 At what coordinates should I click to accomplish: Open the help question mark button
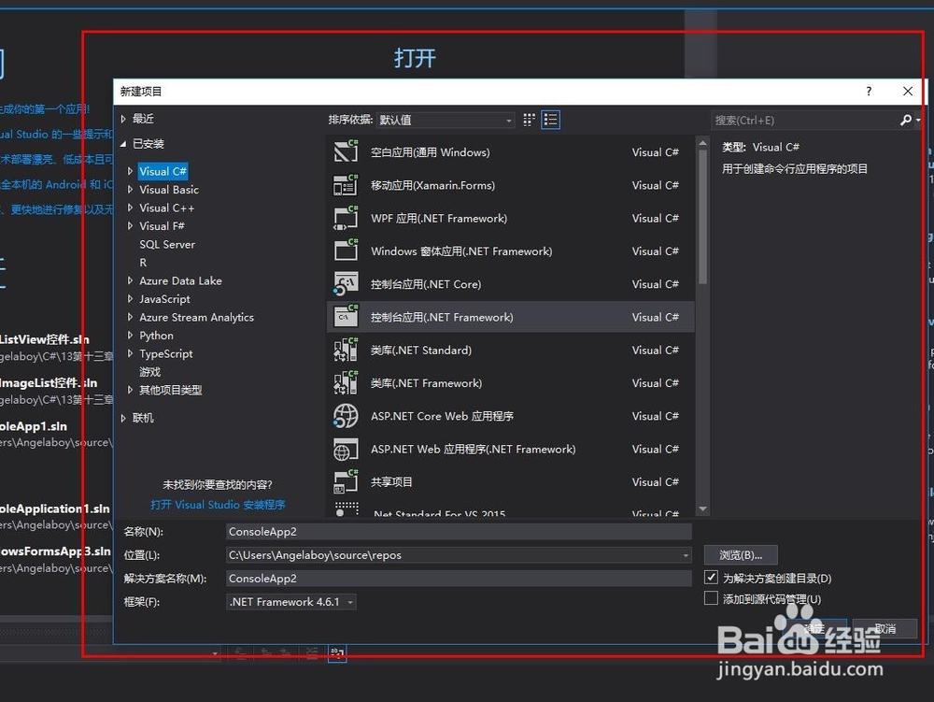869,92
